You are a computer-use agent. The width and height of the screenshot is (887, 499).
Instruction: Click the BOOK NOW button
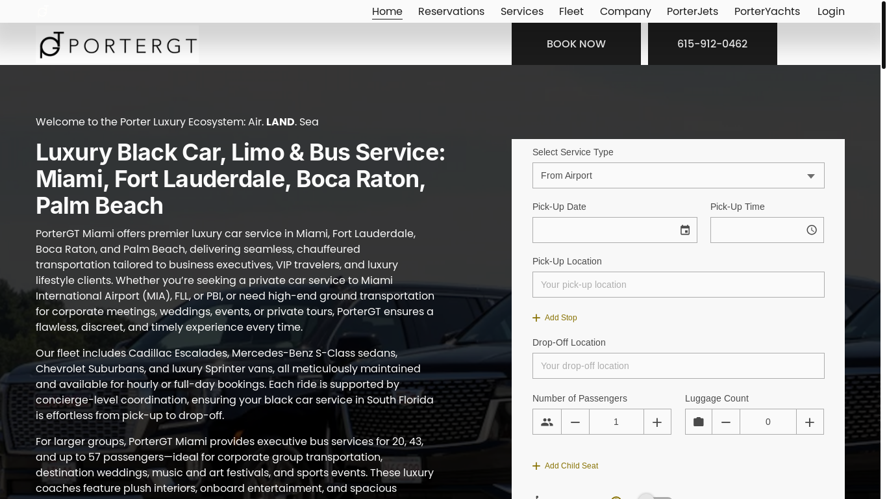coord(576,44)
